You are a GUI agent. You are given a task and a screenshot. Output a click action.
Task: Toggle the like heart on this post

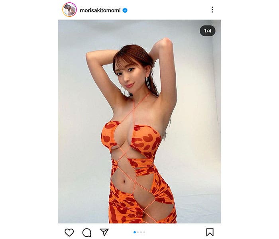tap(69, 232)
